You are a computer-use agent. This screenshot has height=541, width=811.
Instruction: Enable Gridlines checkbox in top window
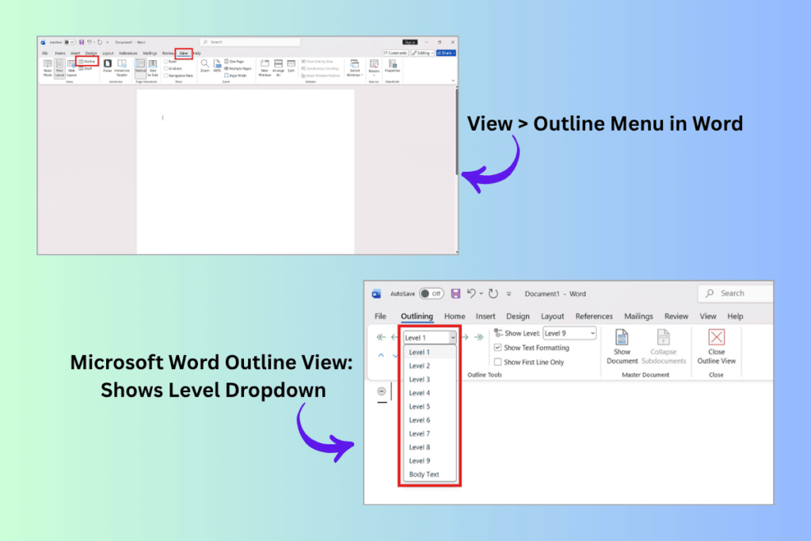tap(166, 68)
